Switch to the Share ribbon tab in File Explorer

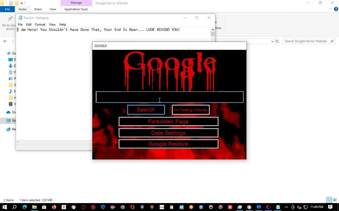[38, 9]
